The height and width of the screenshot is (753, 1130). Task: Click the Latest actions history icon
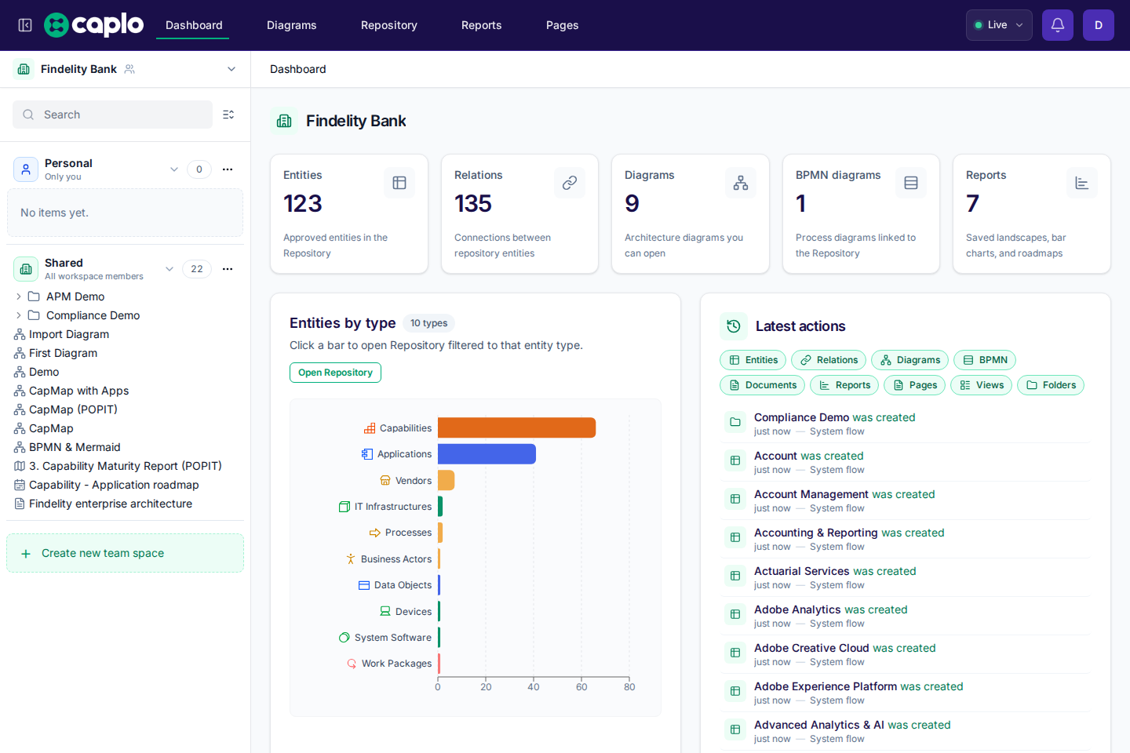coord(734,326)
